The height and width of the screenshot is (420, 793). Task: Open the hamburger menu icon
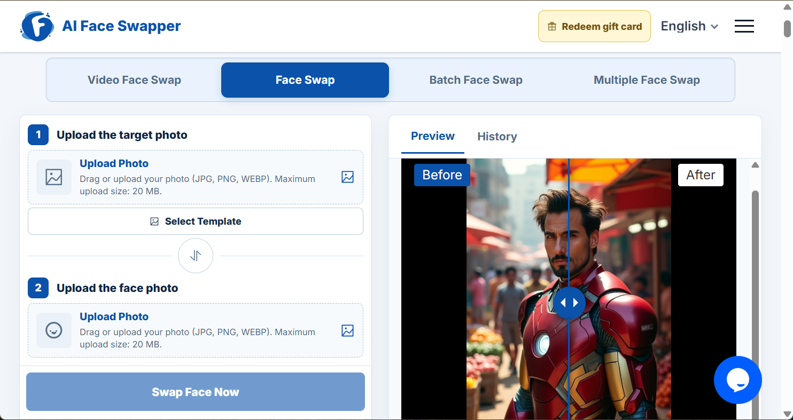(x=744, y=26)
